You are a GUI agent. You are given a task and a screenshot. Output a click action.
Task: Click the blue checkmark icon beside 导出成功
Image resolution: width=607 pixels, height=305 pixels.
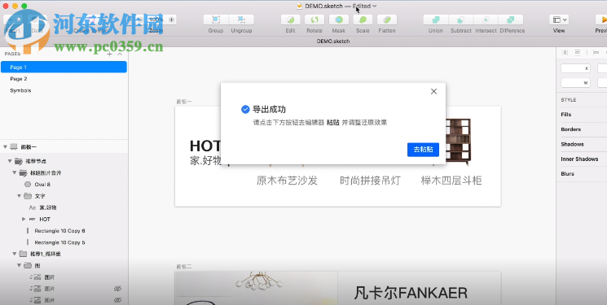[x=245, y=110]
